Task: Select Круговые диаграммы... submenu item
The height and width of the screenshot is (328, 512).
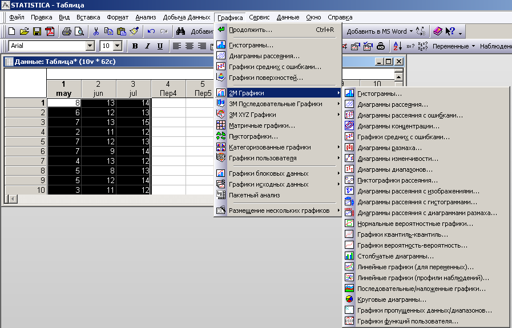Action: [x=426, y=299]
